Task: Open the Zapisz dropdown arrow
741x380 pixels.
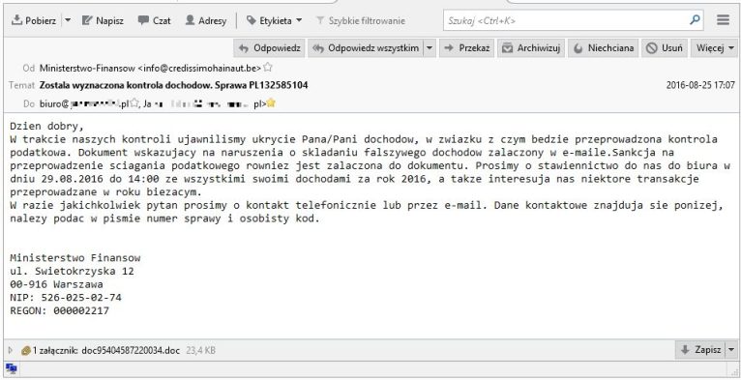Action: click(731, 350)
